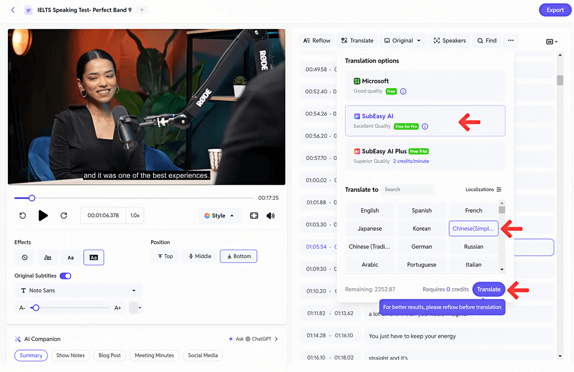
Task: Switch to the Show Notes tab
Action: (70, 355)
